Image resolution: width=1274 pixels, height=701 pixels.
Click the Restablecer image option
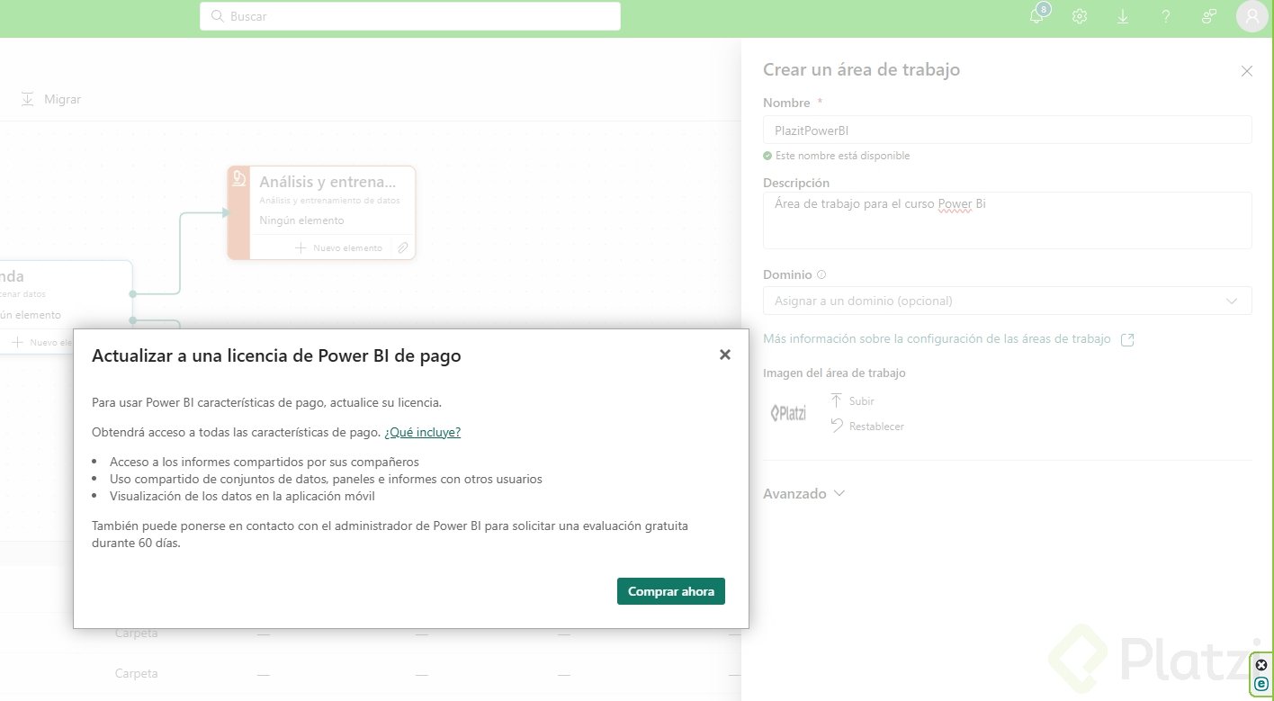867,426
